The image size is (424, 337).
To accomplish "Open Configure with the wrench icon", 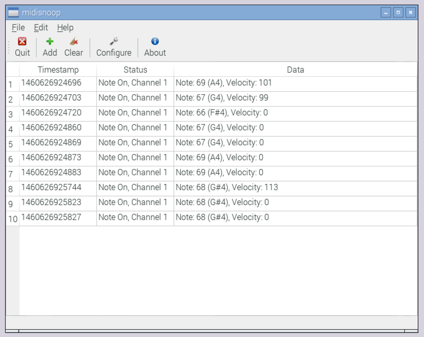I will (114, 42).
